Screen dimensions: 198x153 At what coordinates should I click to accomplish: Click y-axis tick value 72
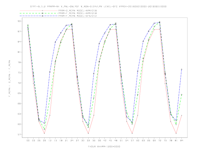[19, 83]
